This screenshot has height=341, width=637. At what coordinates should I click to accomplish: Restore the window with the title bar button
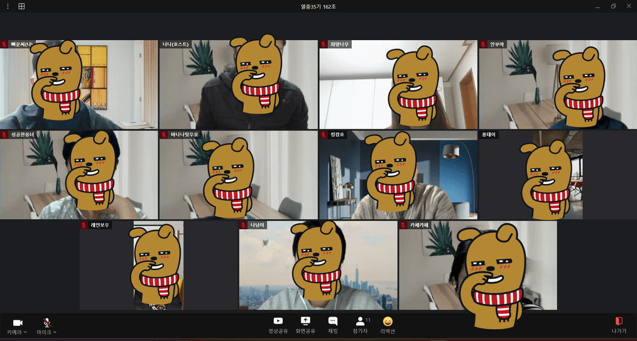tap(613, 6)
